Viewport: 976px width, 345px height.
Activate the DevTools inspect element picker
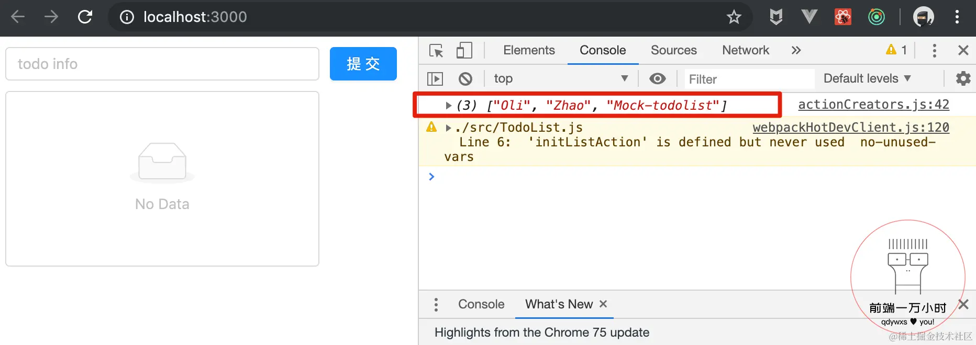pos(436,51)
